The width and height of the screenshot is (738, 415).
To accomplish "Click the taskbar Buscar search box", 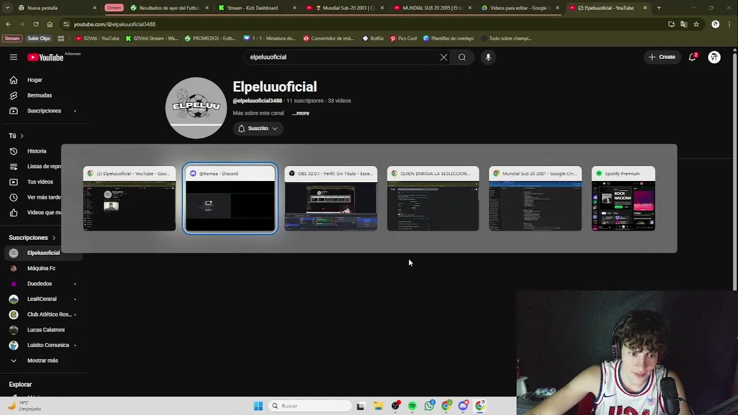I will pyautogui.click(x=310, y=406).
